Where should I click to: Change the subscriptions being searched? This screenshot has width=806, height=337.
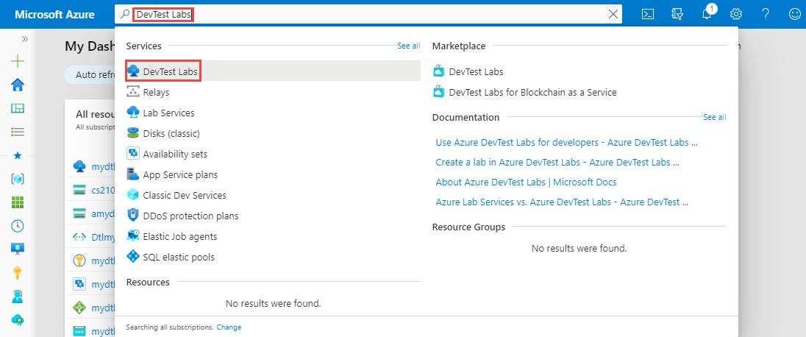point(229,327)
